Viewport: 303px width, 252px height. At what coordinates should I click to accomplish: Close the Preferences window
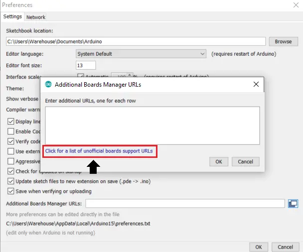point(296,5)
